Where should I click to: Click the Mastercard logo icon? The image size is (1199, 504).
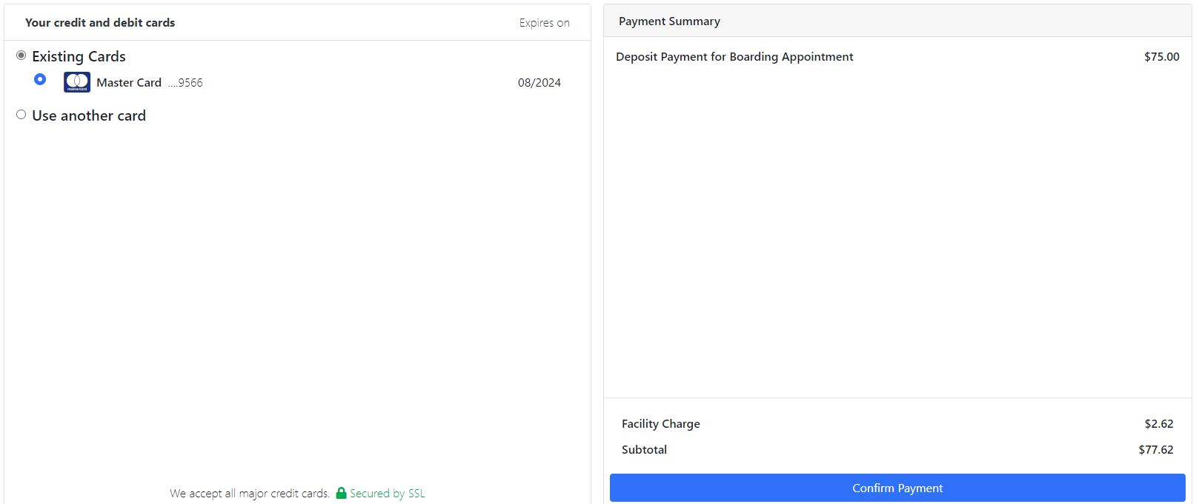point(77,82)
